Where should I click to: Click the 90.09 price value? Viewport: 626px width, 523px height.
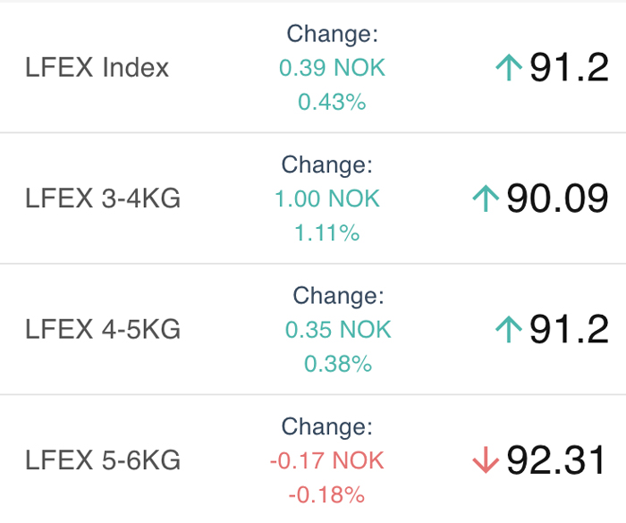click(x=557, y=198)
